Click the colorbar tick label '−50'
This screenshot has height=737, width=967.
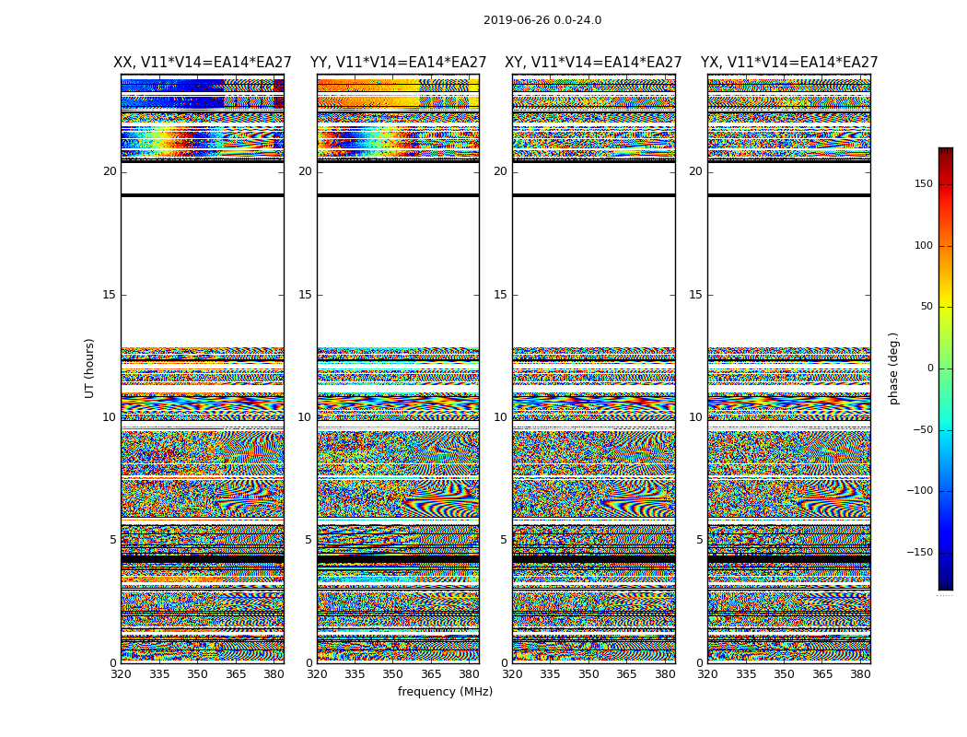[923, 429]
